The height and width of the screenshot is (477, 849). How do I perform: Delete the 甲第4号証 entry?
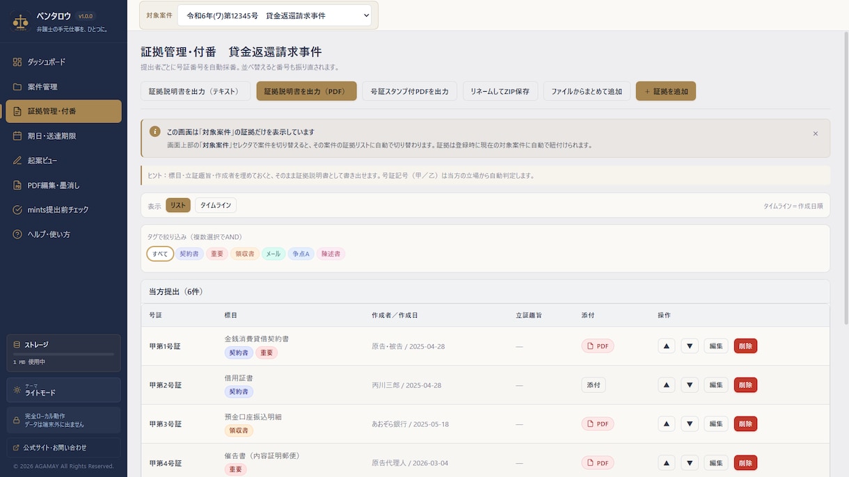[745, 462]
